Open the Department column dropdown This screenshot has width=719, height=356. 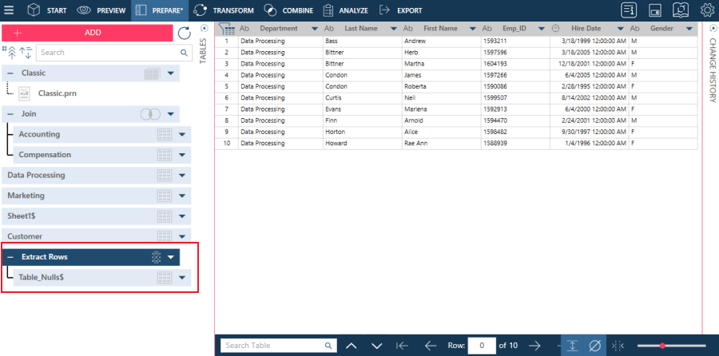point(314,29)
